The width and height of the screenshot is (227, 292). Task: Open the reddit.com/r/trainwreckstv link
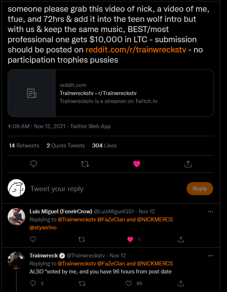pos(136,50)
